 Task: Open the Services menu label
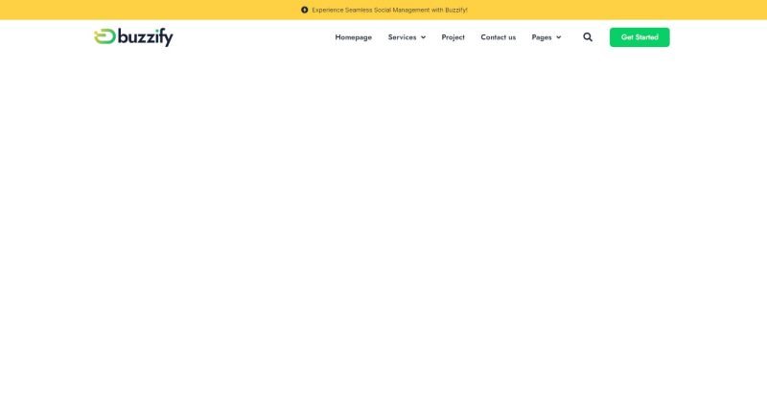[x=402, y=37]
